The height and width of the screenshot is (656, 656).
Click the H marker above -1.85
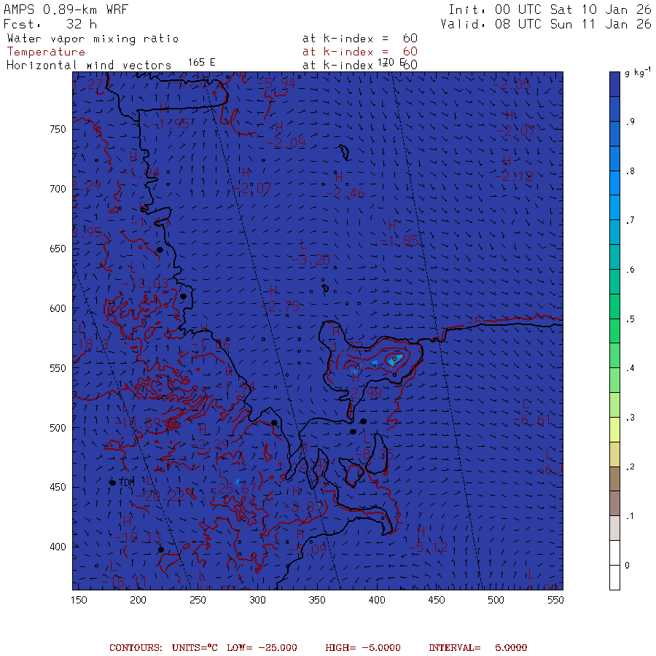coord(391,225)
